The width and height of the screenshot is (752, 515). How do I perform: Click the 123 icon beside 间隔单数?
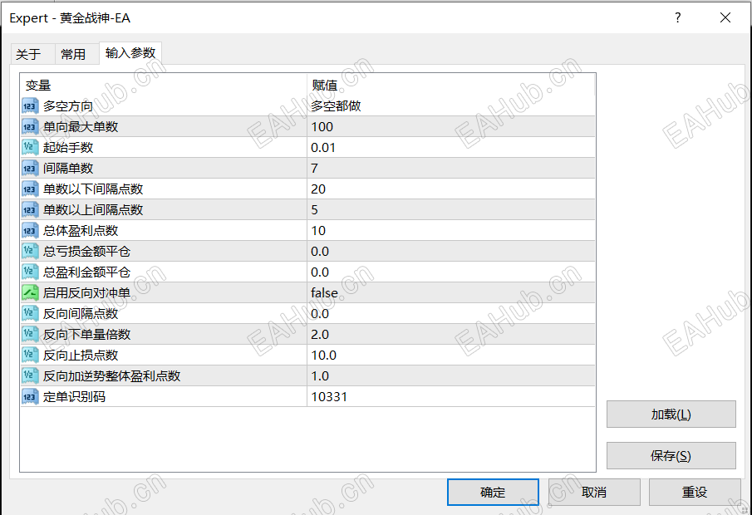click(30, 168)
